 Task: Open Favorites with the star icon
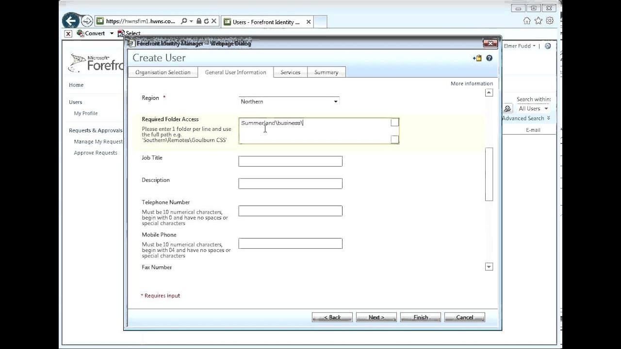[538, 21]
